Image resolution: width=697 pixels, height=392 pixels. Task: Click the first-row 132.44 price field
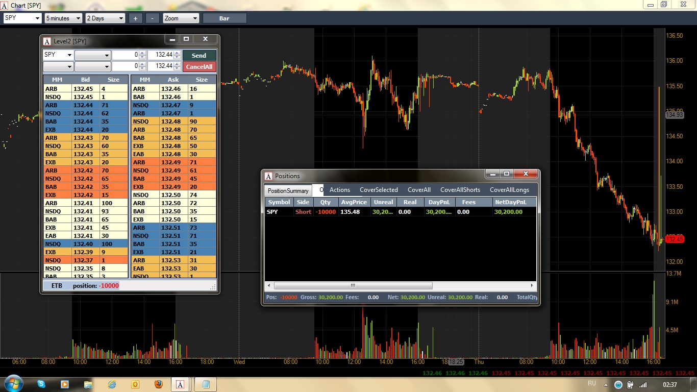(161, 55)
